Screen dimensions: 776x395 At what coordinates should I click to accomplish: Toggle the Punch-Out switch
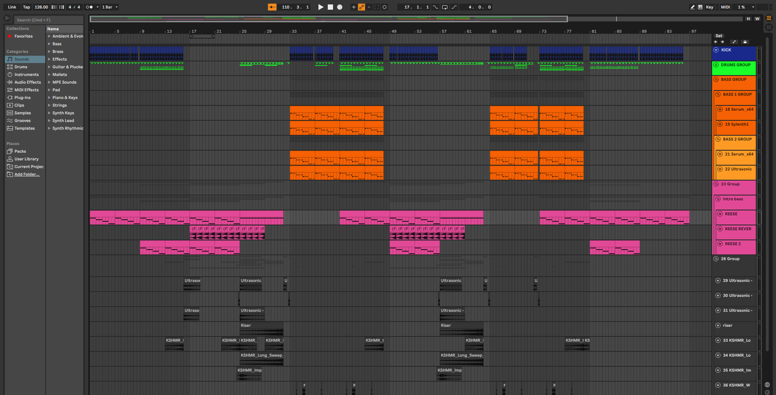pyautogui.click(x=454, y=7)
